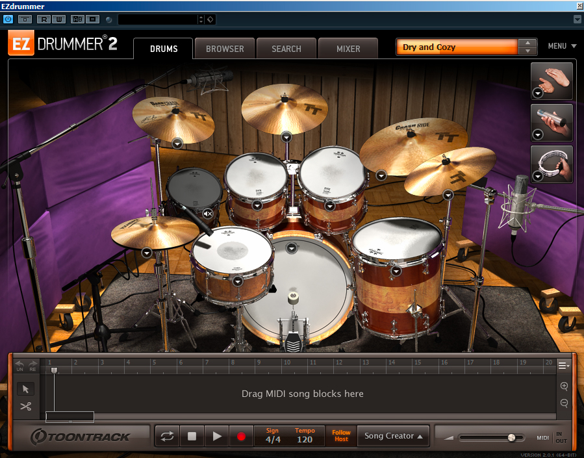Click bar 10 on the timeline ruler
This screenshot has height=458, width=584.
click(x=287, y=363)
